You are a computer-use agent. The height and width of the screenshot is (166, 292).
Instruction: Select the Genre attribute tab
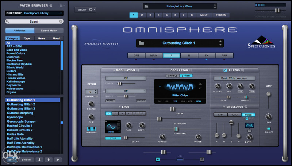(x=42, y=38)
